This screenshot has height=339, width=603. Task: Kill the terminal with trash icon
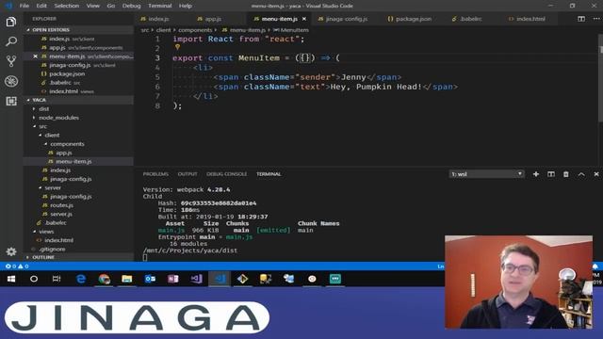click(x=565, y=174)
